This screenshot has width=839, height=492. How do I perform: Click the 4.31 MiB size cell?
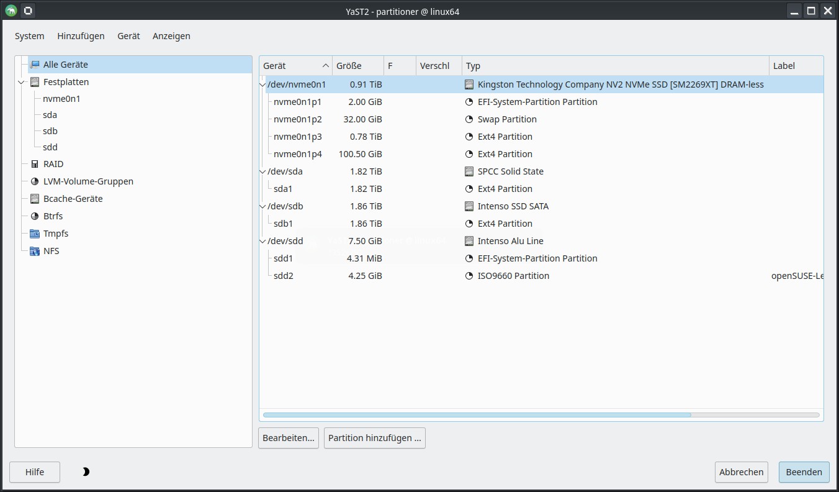tap(365, 258)
